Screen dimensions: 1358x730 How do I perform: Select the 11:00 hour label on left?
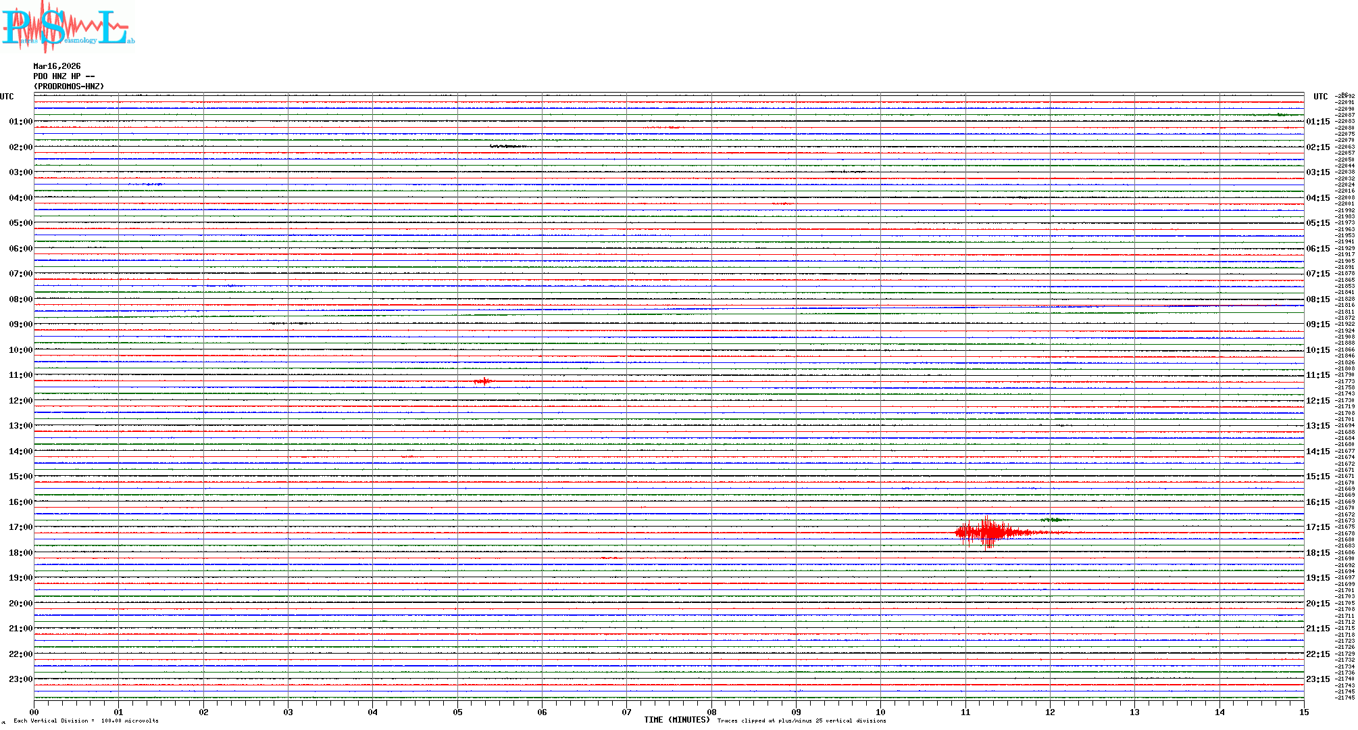tap(20, 375)
